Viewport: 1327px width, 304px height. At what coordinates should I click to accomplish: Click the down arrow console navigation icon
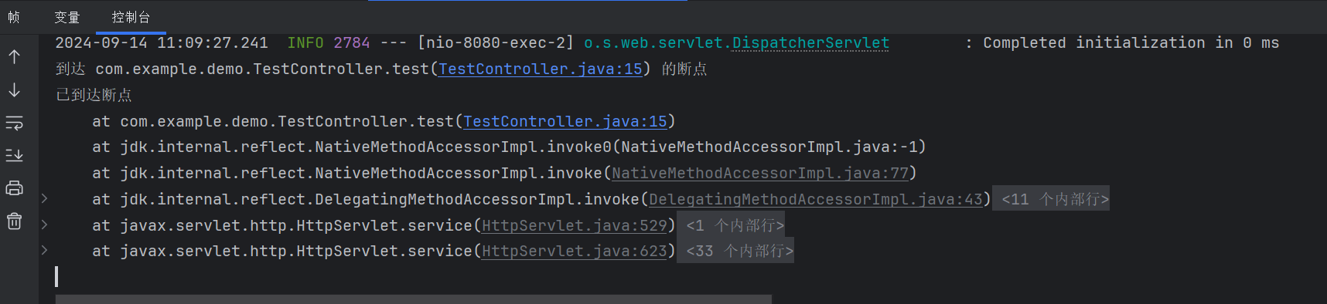(14, 90)
